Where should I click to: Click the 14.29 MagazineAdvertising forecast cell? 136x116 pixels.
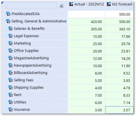(x=119, y=58)
